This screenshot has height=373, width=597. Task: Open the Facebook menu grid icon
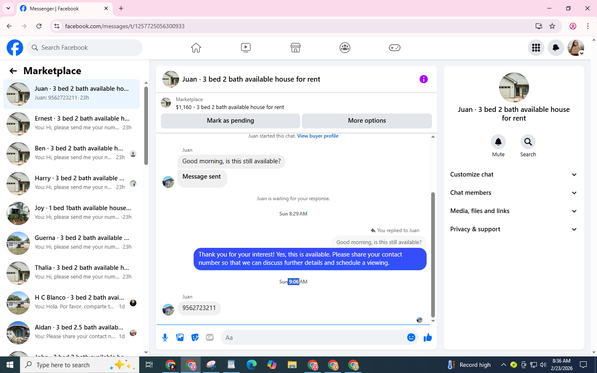[536, 48]
